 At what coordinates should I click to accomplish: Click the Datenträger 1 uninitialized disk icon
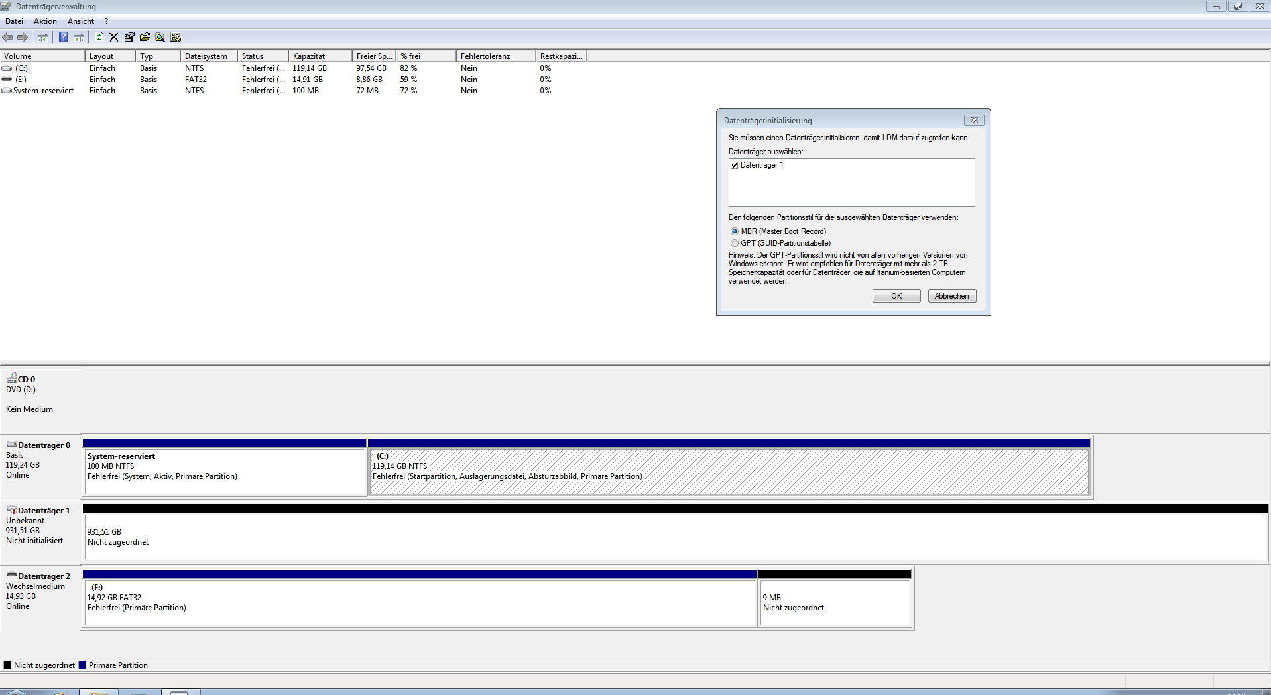tap(12, 510)
